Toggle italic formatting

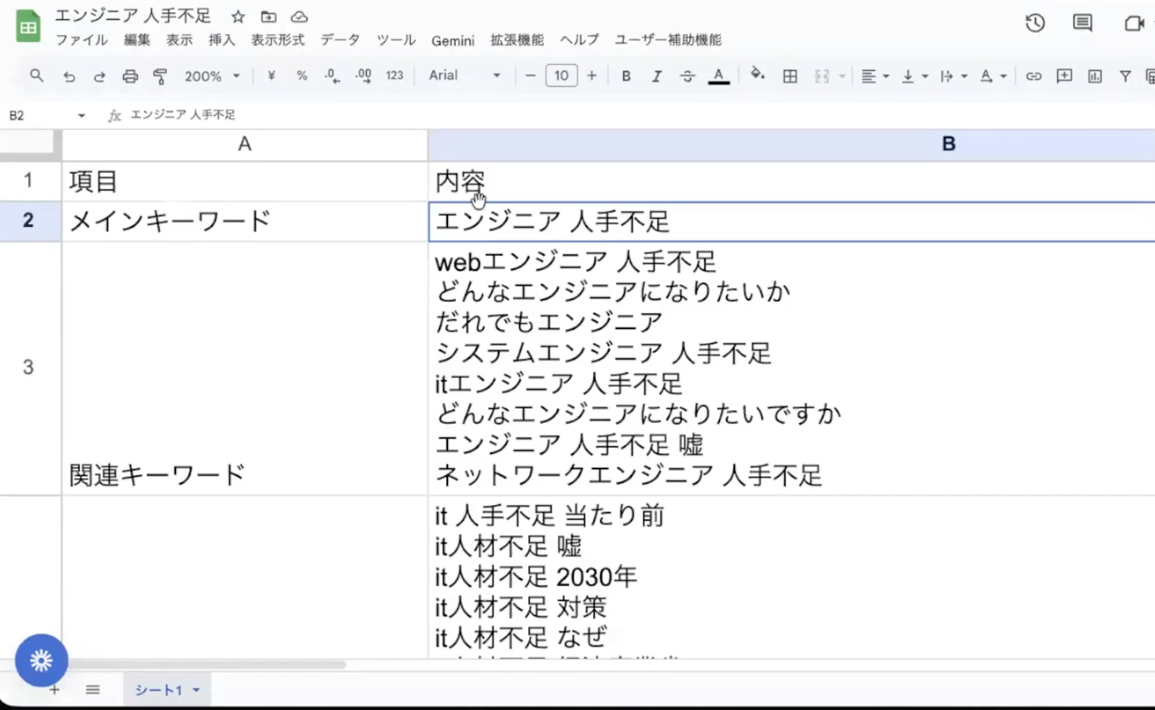[656, 76]
